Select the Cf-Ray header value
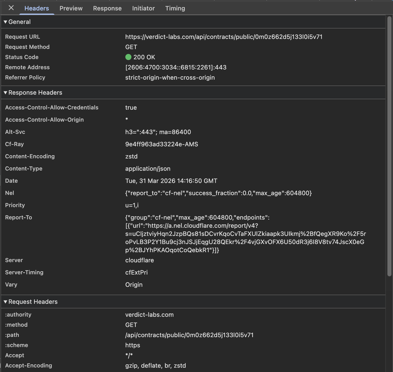This screenshot has height=372, width=393. (x=161, y=144)
